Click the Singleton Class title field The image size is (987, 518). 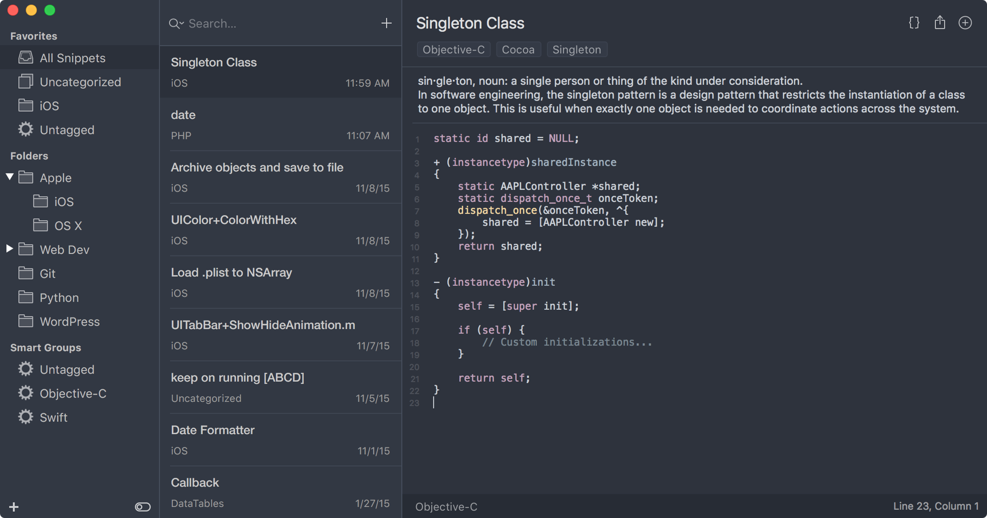tap(470, 23)
